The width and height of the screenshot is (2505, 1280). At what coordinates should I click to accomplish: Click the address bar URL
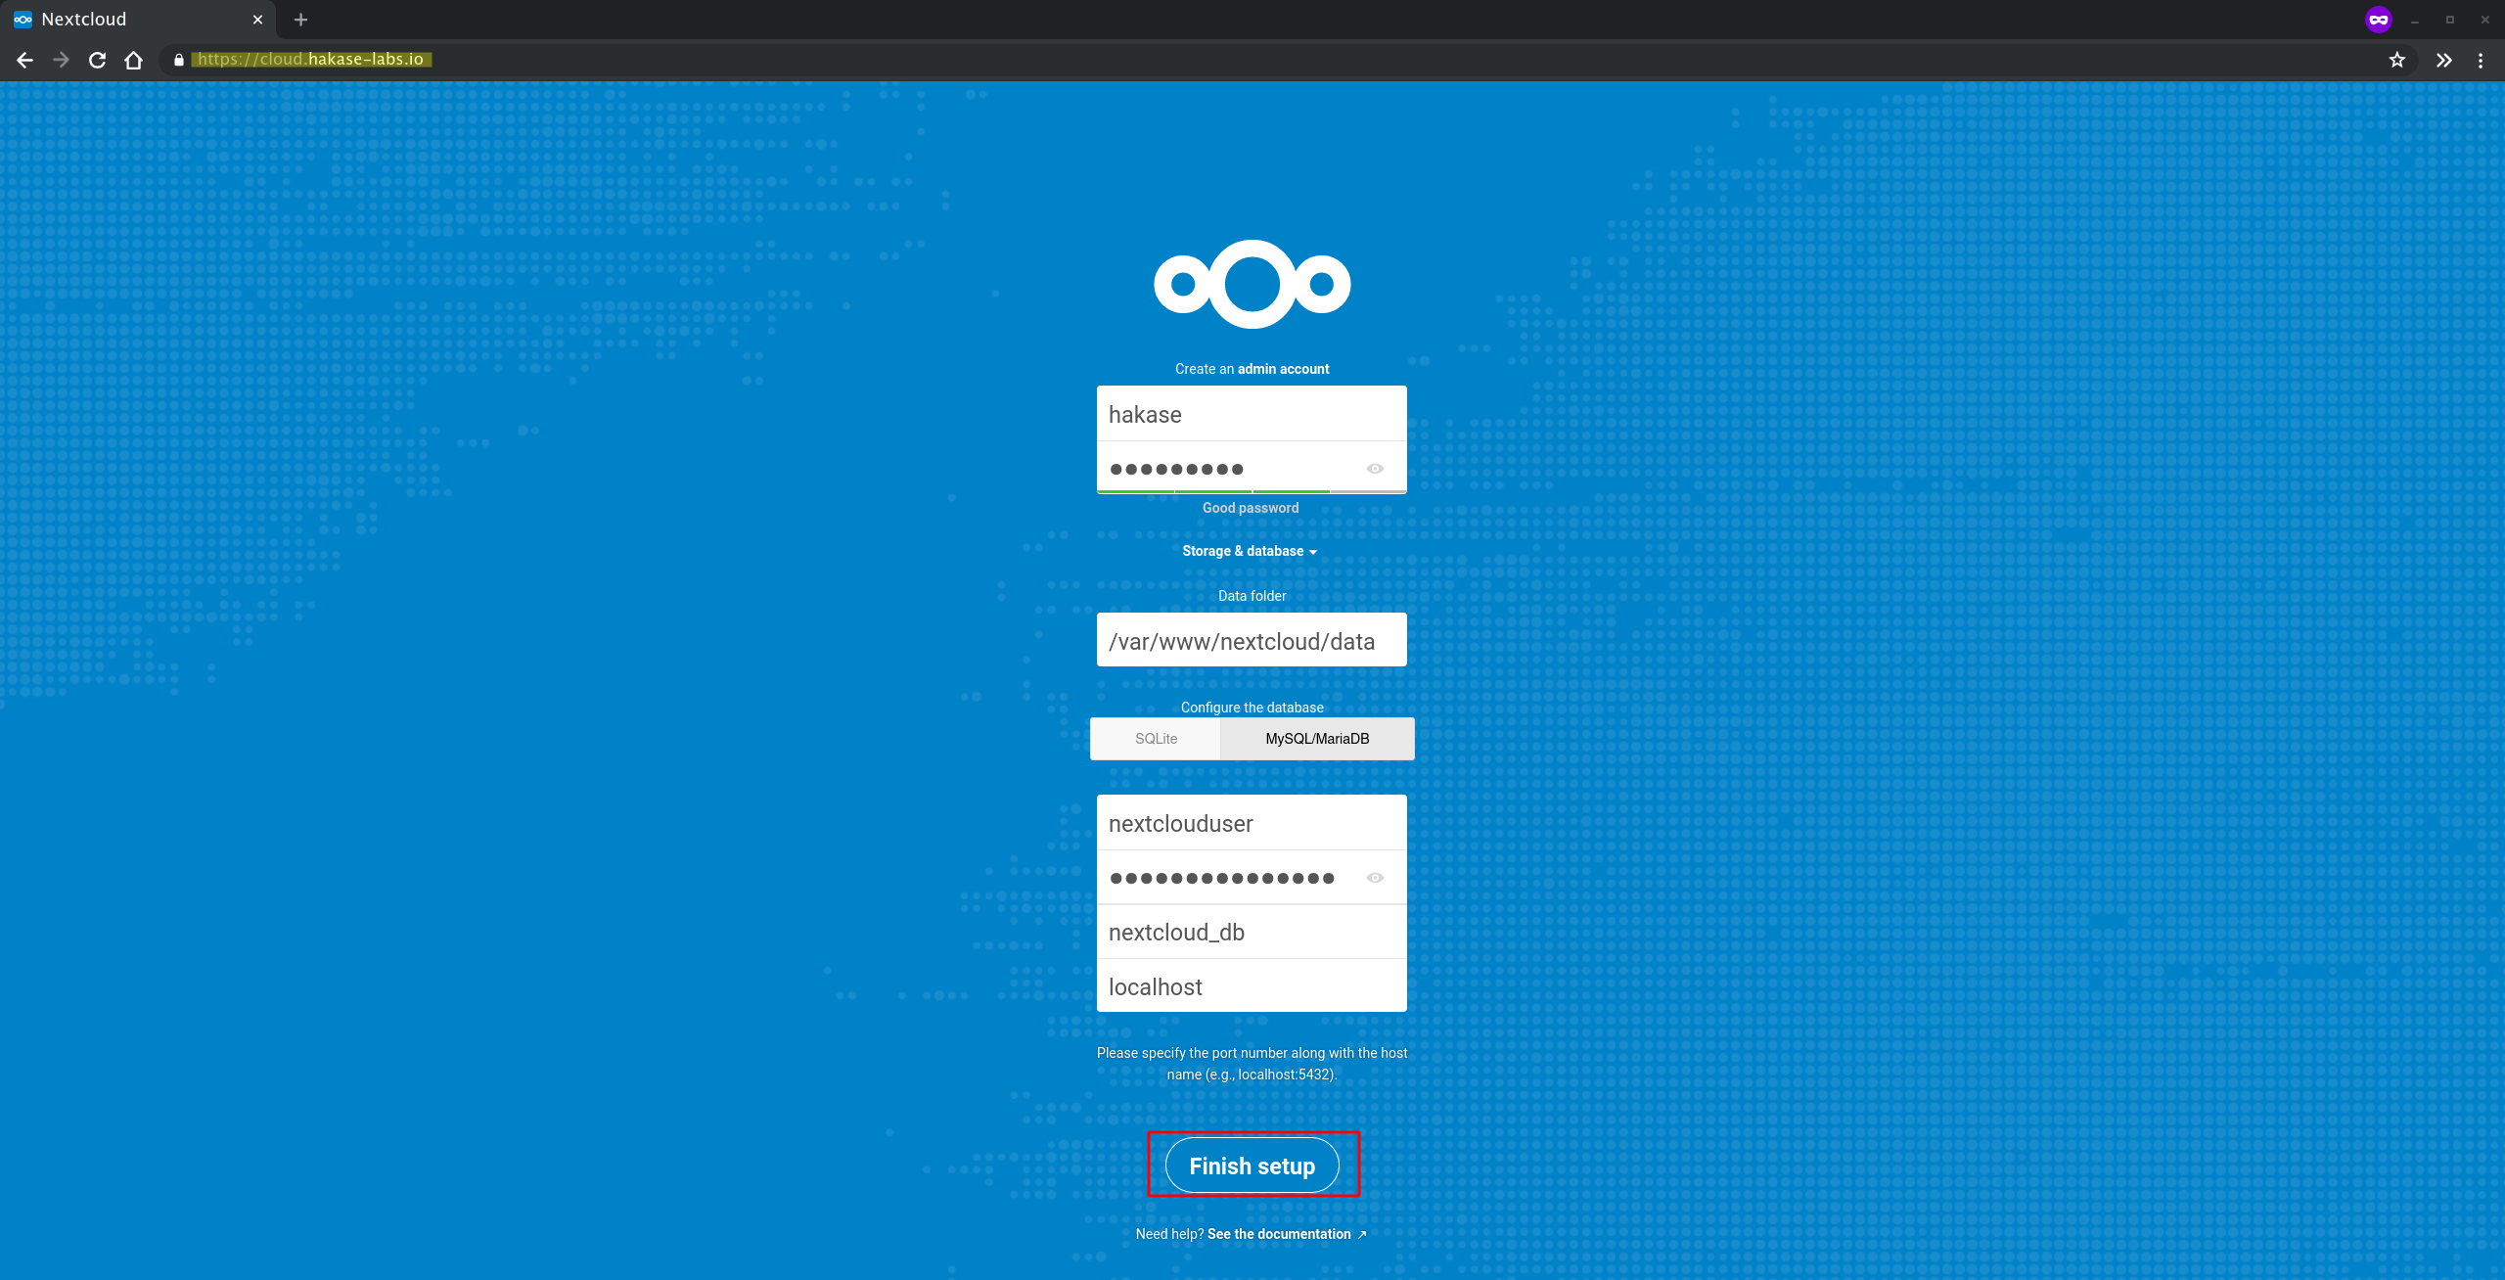pyautogui.click(x=311, y=60)
